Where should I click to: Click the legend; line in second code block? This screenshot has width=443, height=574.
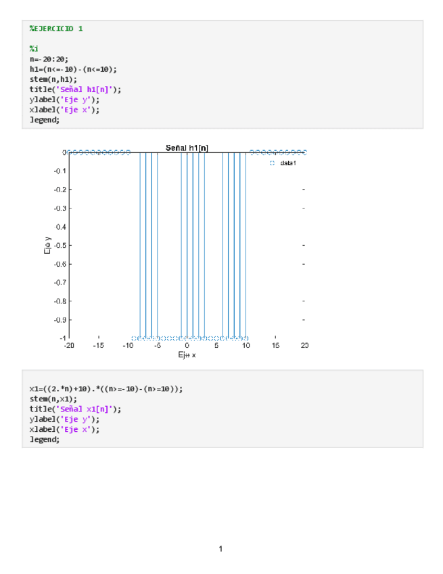[44, 439]
